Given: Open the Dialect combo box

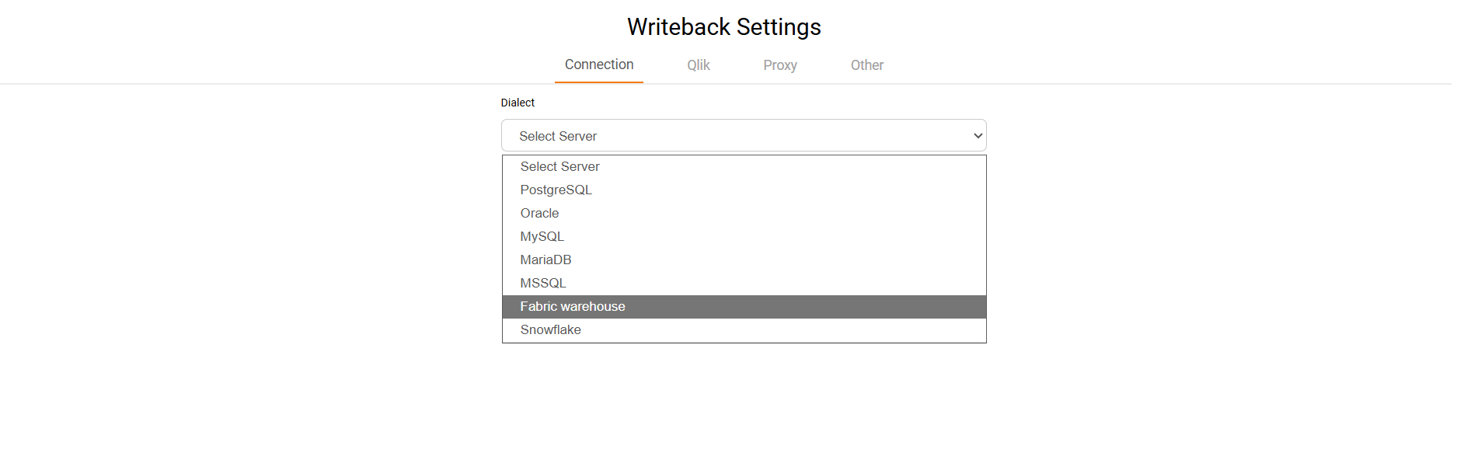Looking at the screenshot, I should coord(743,135).
